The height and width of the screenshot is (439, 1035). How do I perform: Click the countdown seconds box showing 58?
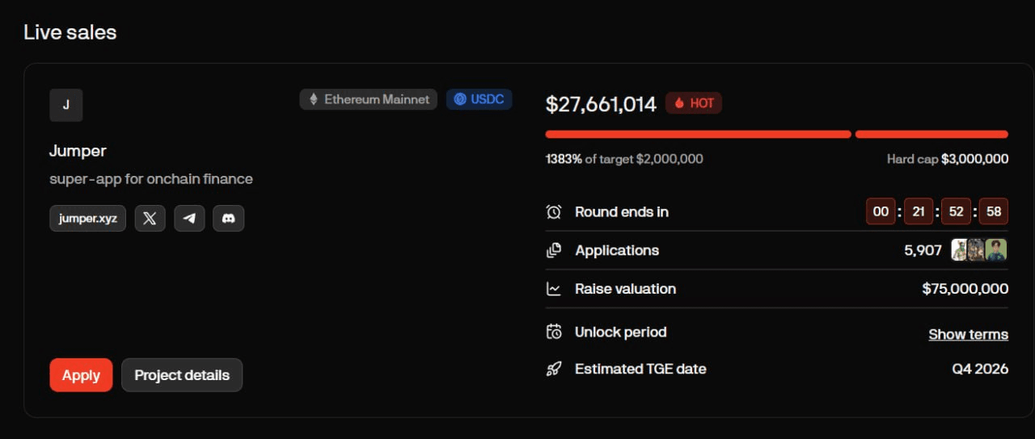tap(994, 212)
